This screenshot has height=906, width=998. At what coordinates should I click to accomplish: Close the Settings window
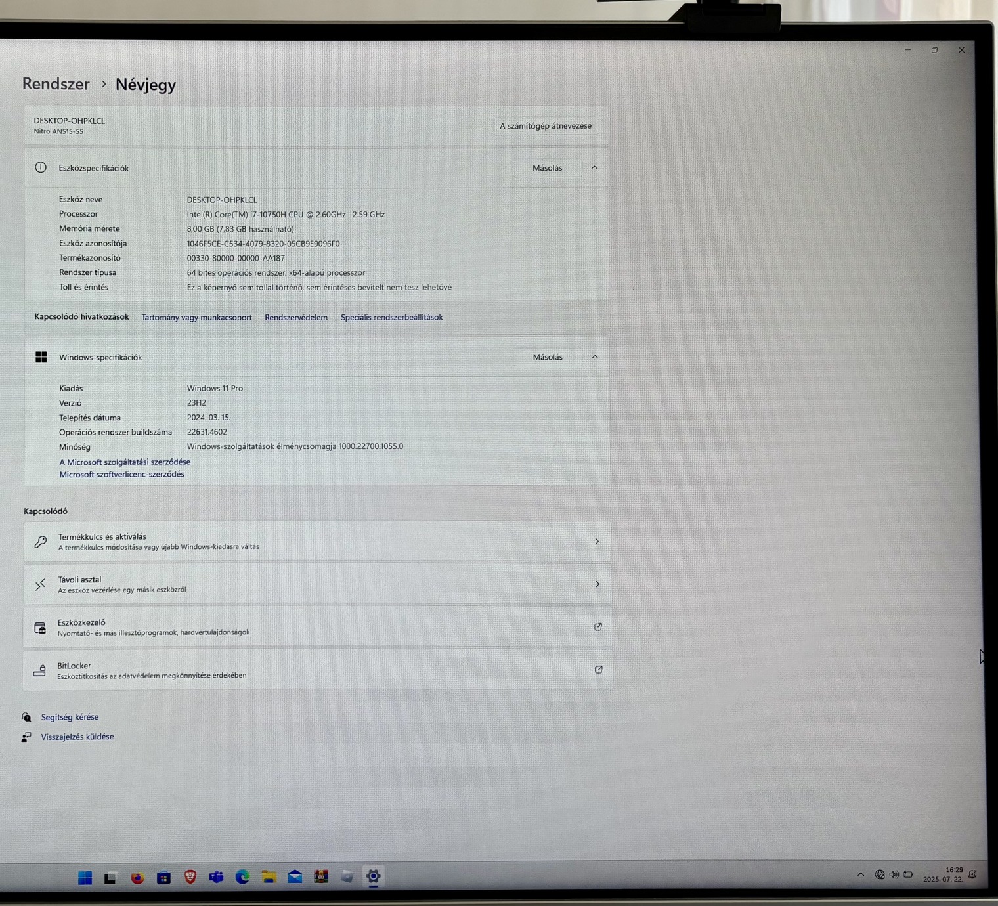[961, 50]
